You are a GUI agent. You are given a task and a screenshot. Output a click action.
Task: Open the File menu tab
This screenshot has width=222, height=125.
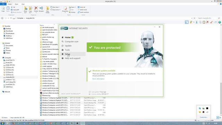(x=3, y=4)
